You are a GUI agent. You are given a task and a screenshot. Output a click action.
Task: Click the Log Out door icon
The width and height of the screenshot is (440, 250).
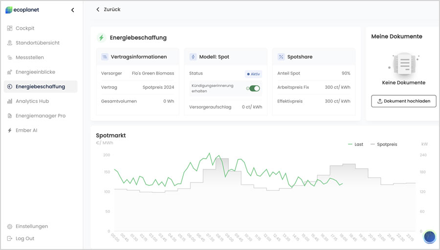click(10, 238)
